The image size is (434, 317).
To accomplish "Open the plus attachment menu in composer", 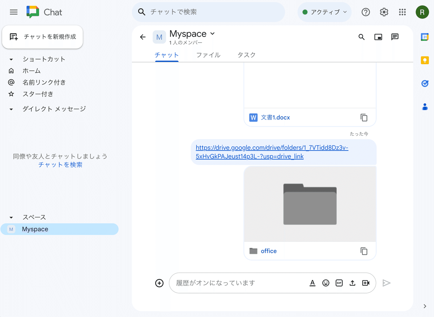I will tap(159, 283).
